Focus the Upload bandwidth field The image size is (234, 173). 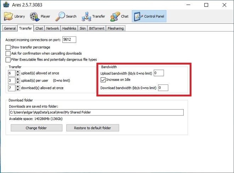[x=159, y=73]
